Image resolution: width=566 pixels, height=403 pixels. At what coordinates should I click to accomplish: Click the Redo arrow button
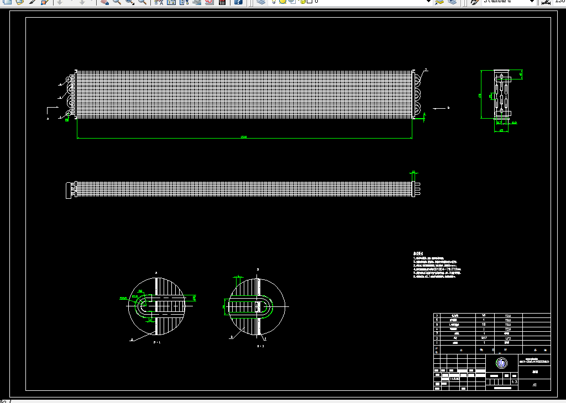click(x=82, y=2)
